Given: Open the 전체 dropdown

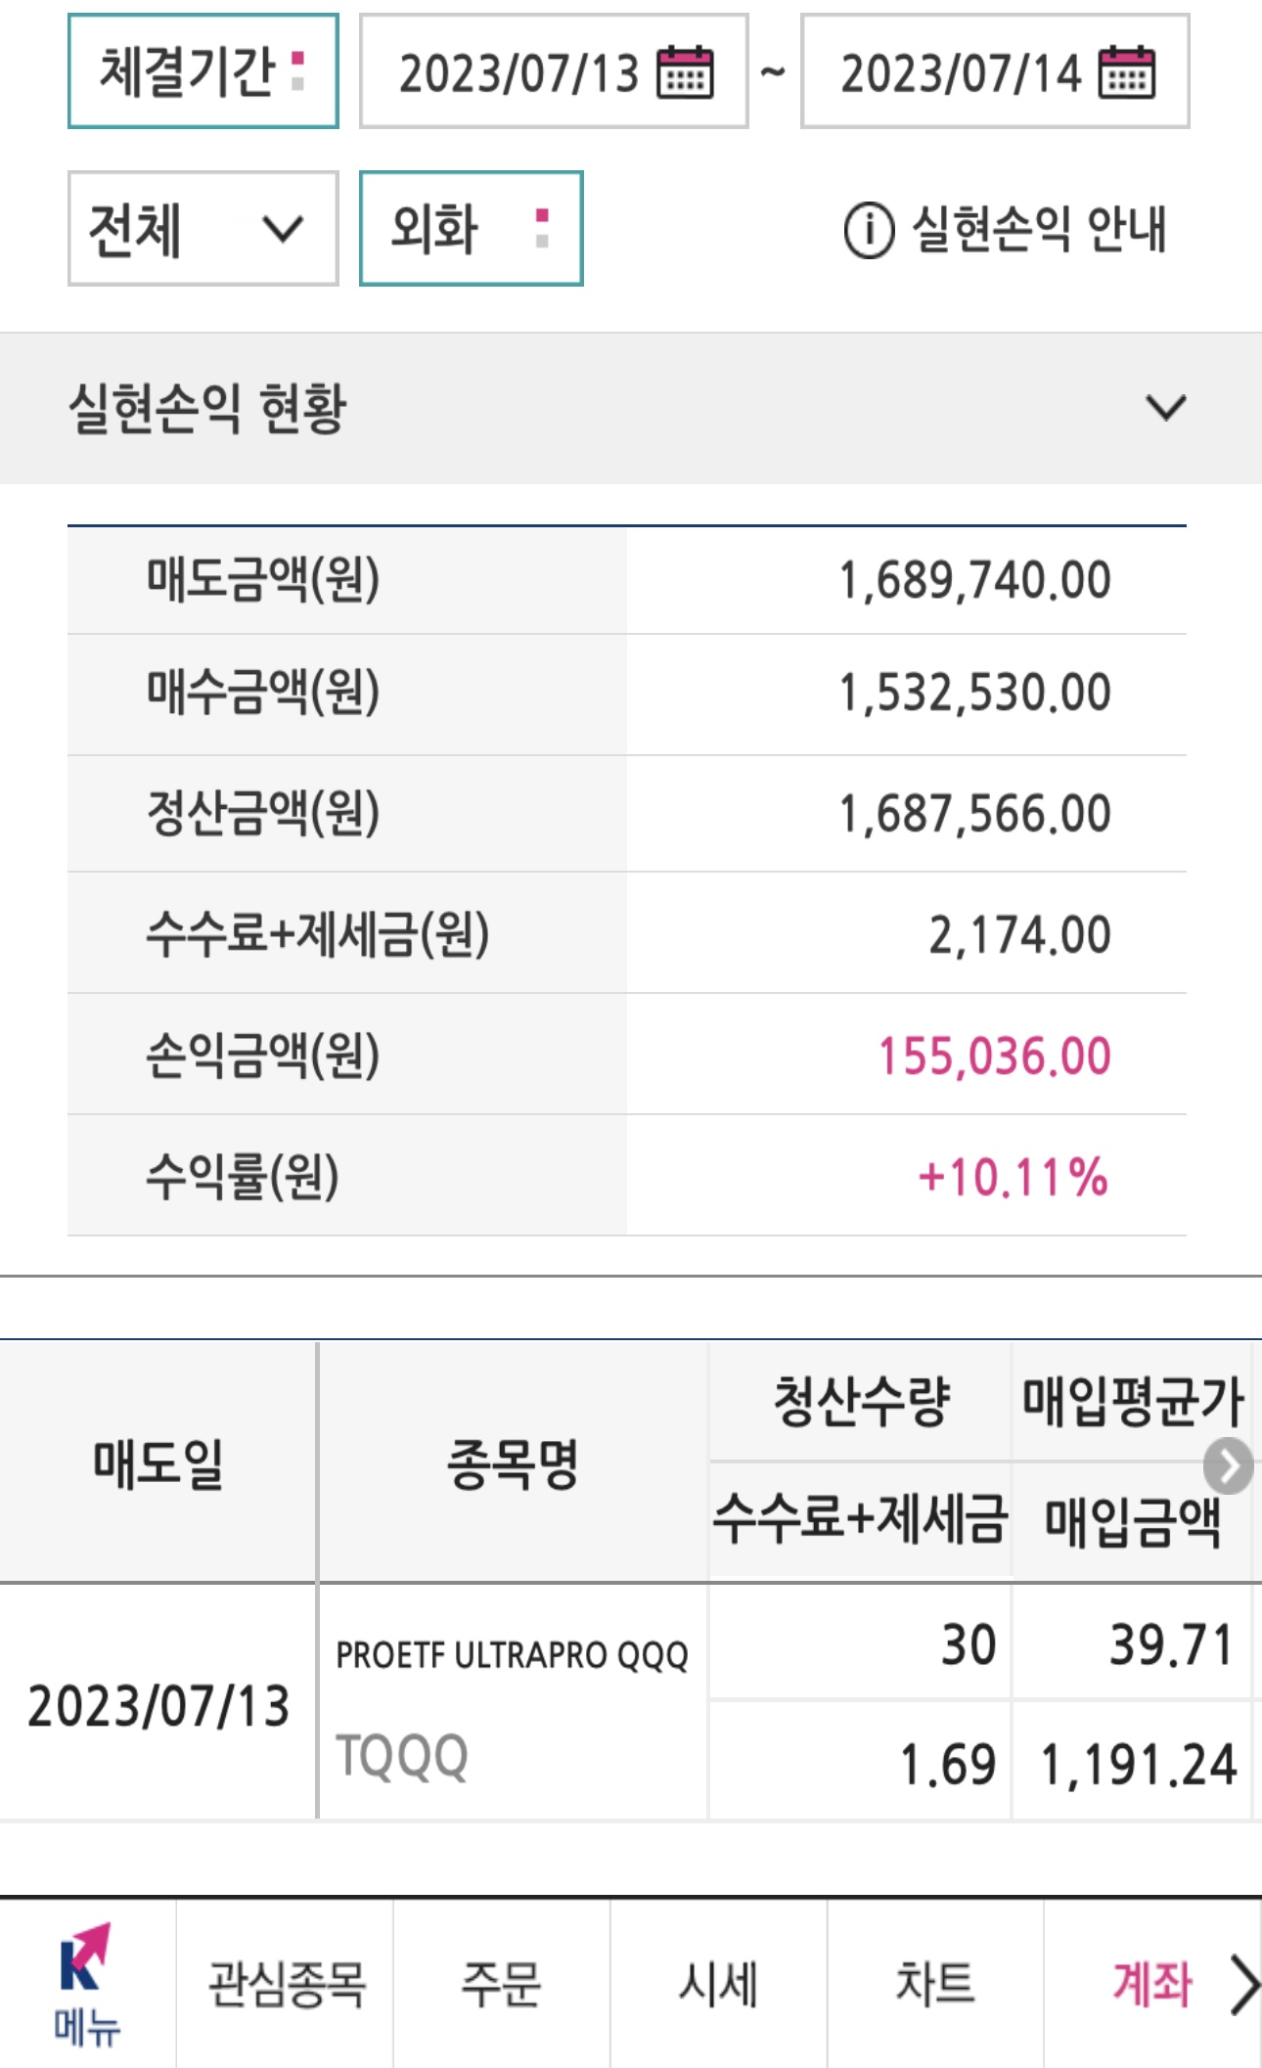Looking at the screenshot, I should tap(203, 229).
